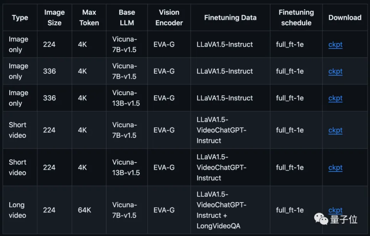This screenshot has width=370, height=236.
Task: Select the Vision Encoder column header
Action: point(169,17)
